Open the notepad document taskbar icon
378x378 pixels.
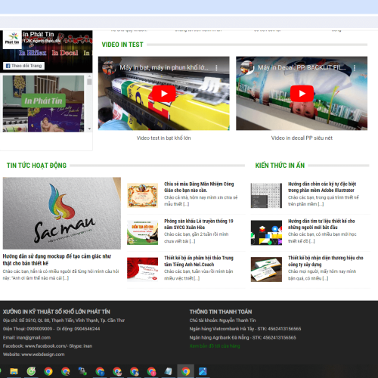tap(169, 371)
